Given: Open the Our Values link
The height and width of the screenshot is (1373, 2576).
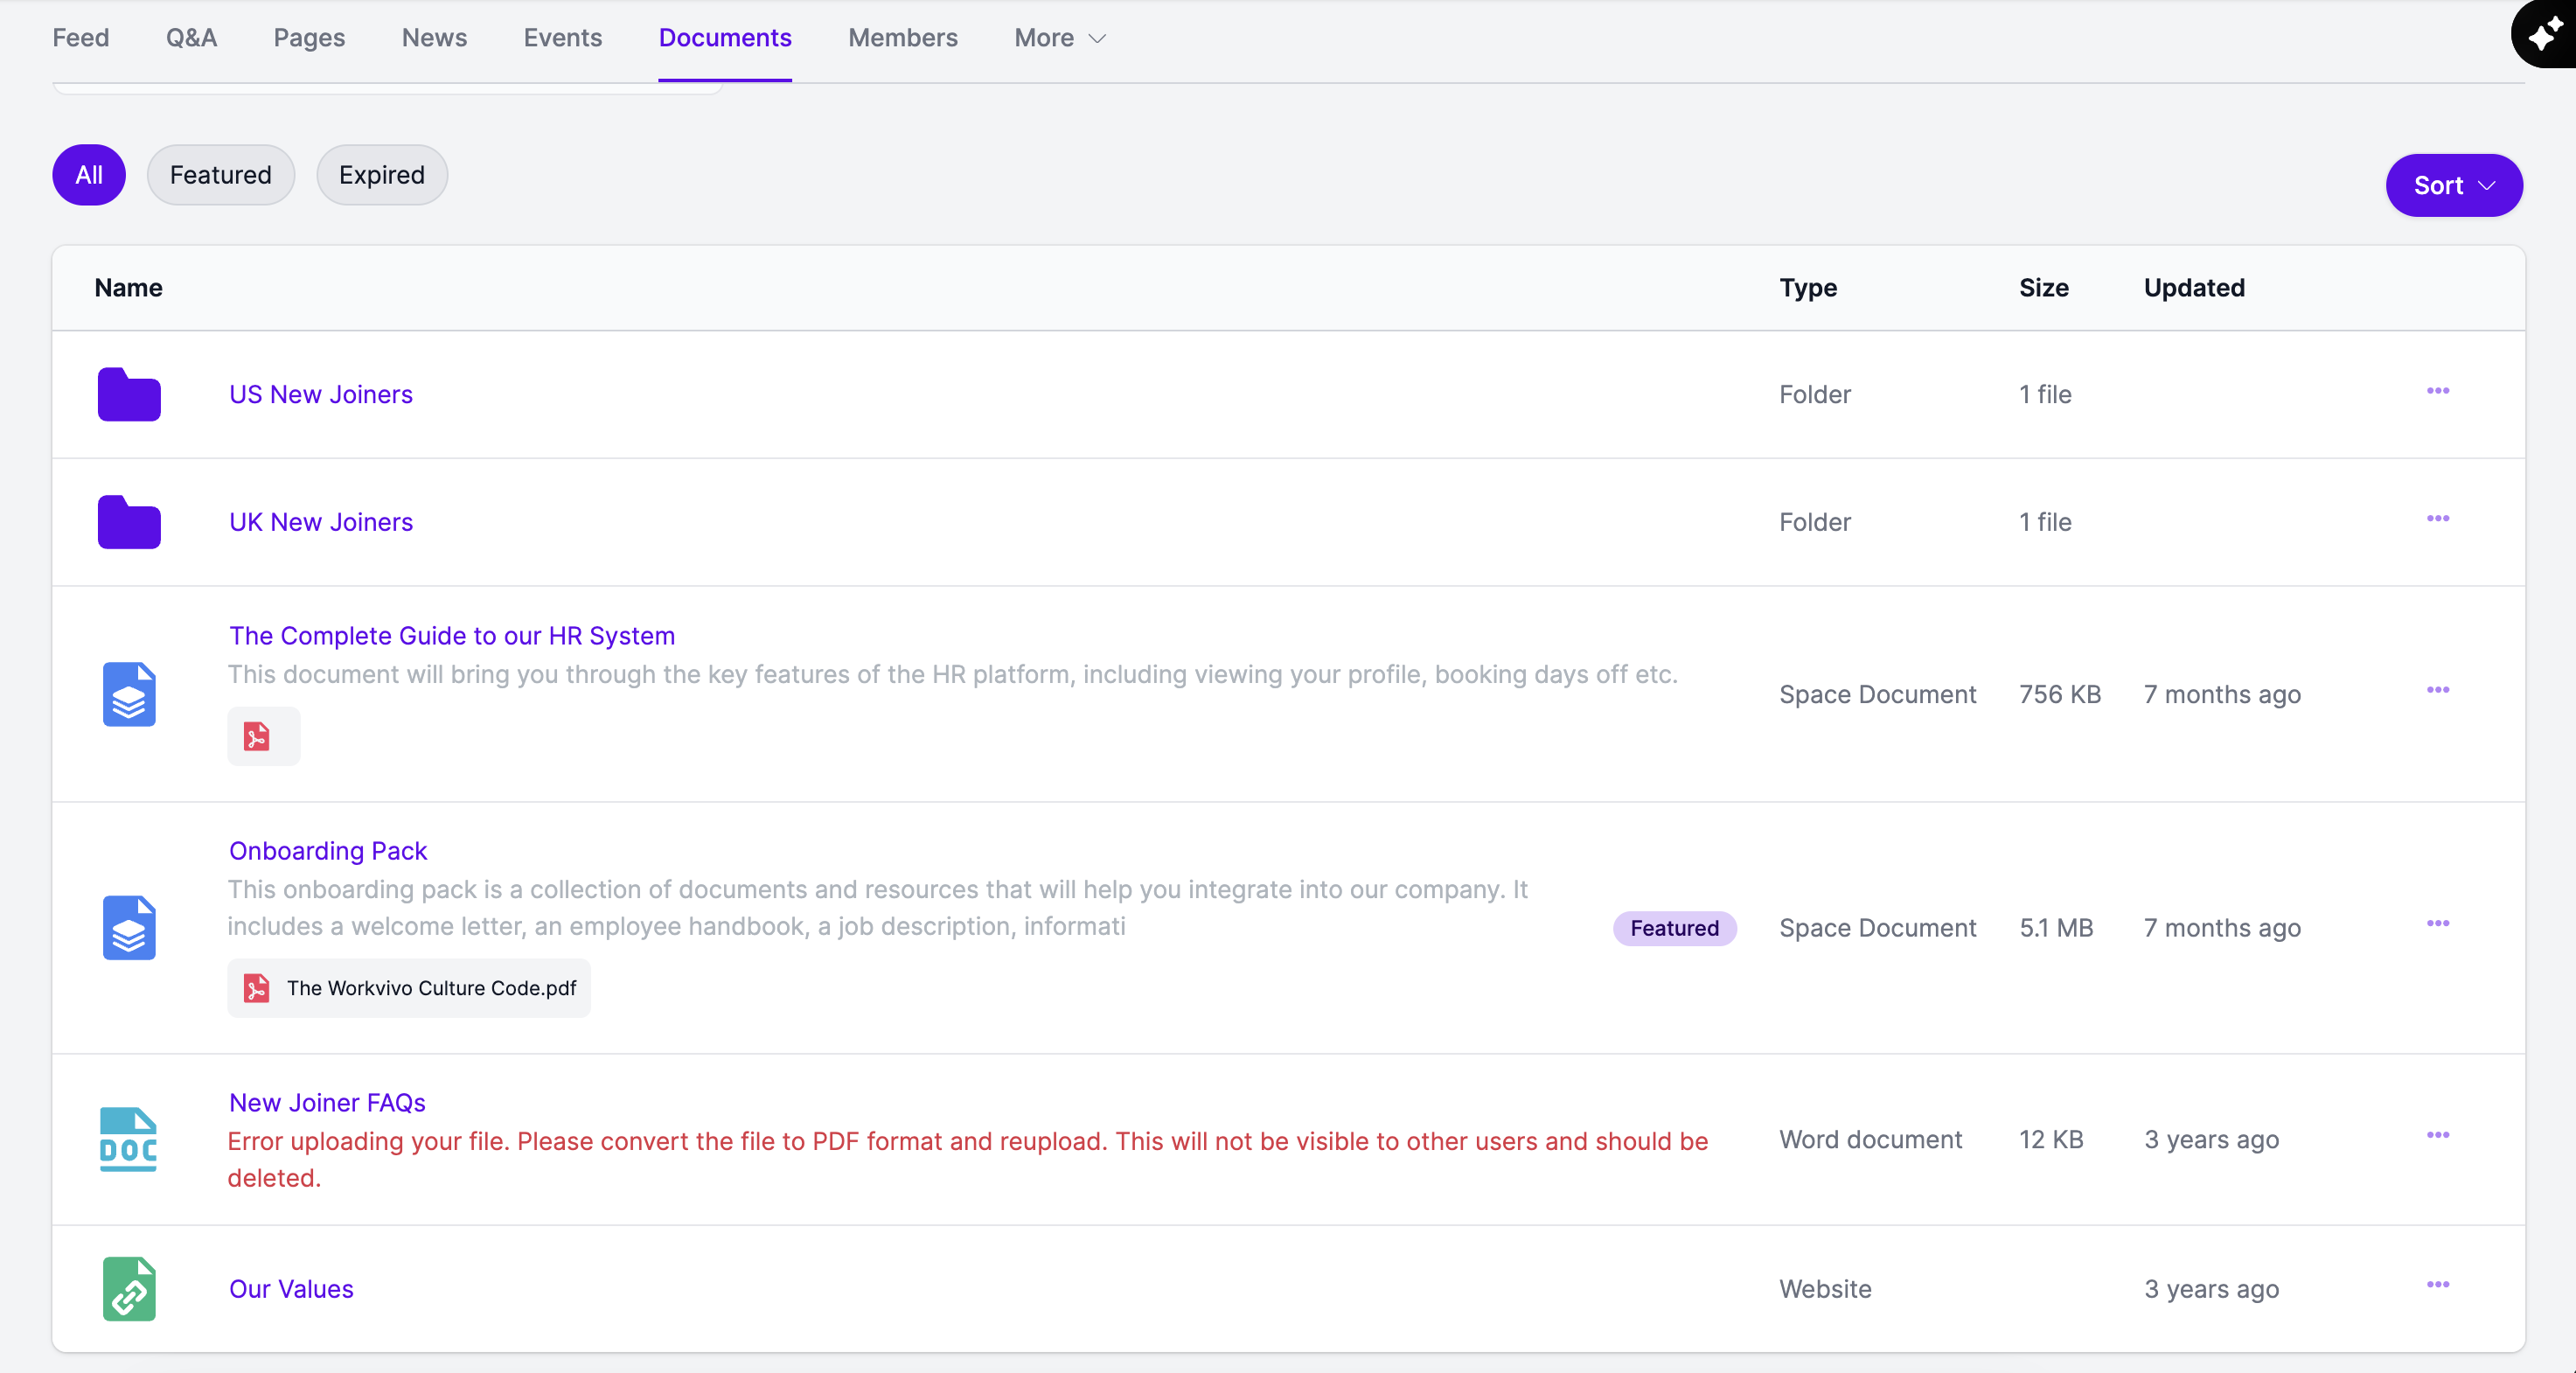Looking at the screenshot, I should click(x=291, y=1289).
